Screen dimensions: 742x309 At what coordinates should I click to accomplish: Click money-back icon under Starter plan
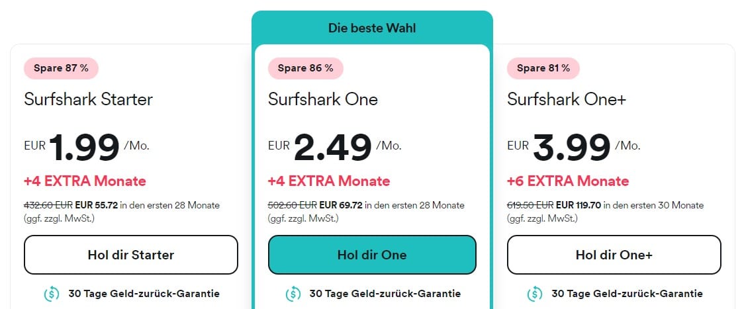point(52,293)
